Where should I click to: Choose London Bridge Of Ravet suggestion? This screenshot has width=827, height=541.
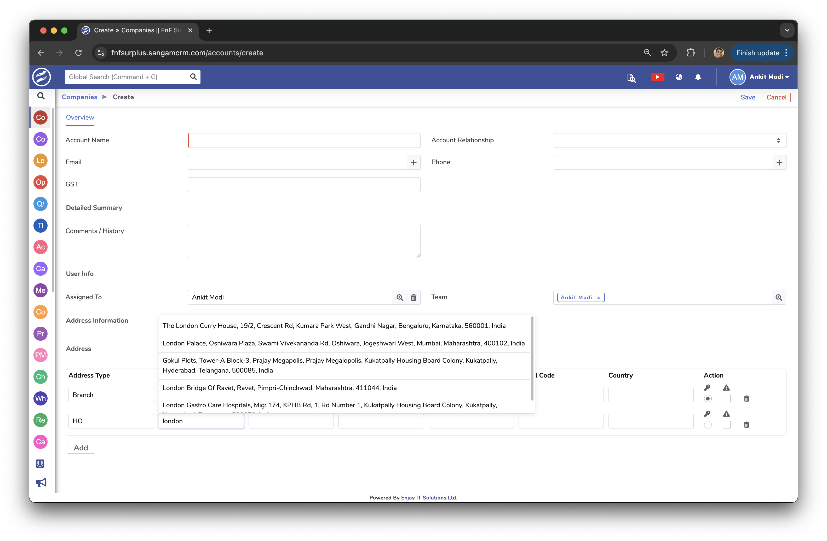click(279, 388)
